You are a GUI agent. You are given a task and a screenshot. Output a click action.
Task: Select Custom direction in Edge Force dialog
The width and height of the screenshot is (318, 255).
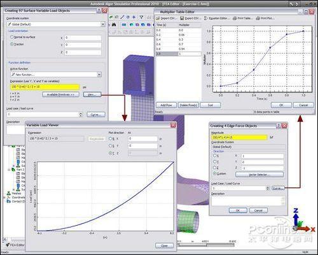click(215, 173)
